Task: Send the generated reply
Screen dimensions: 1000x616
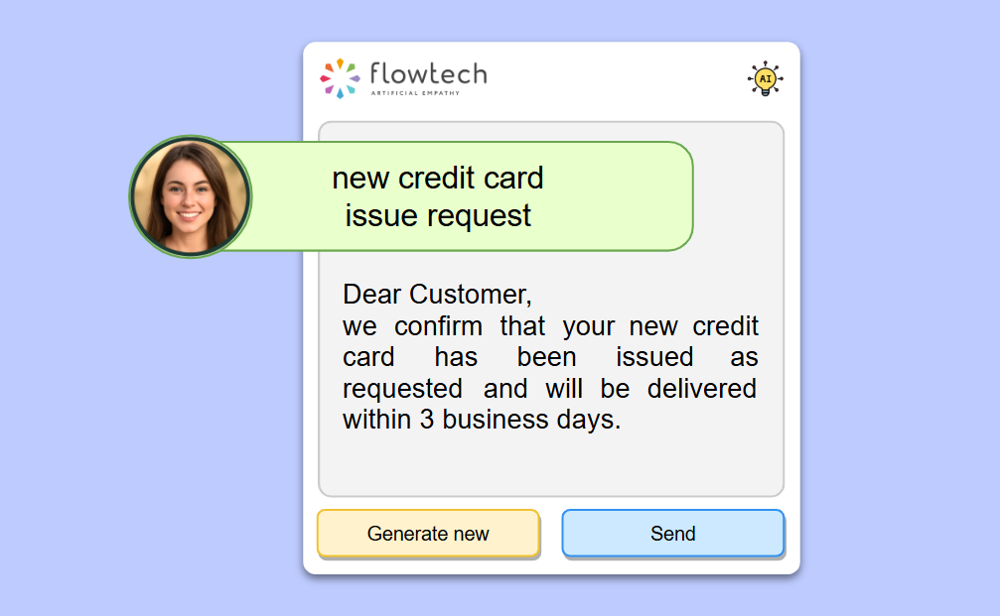Action: (x=672, y=534)
